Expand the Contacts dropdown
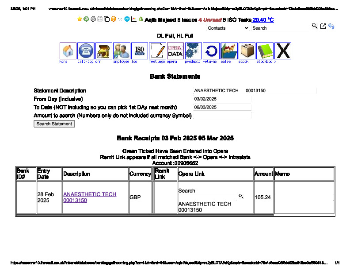Image resolution: width=350 pixels, height=271 pixels. [x=228, y=28]
